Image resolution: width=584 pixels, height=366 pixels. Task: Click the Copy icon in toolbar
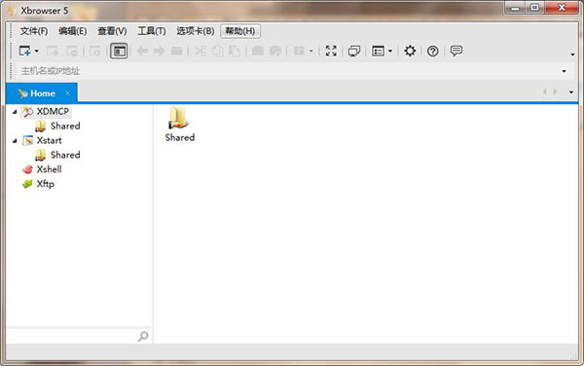click(217, 51)
